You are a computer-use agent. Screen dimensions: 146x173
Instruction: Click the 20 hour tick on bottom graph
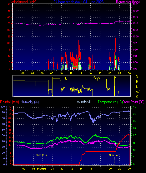point(110,169)
